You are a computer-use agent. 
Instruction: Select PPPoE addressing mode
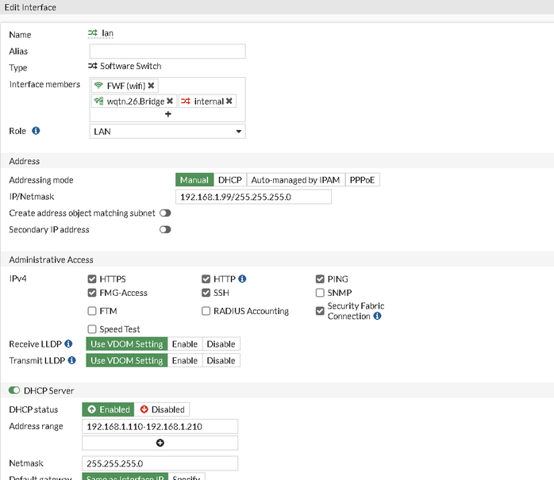pyautogui.click(x=362, y=180)
